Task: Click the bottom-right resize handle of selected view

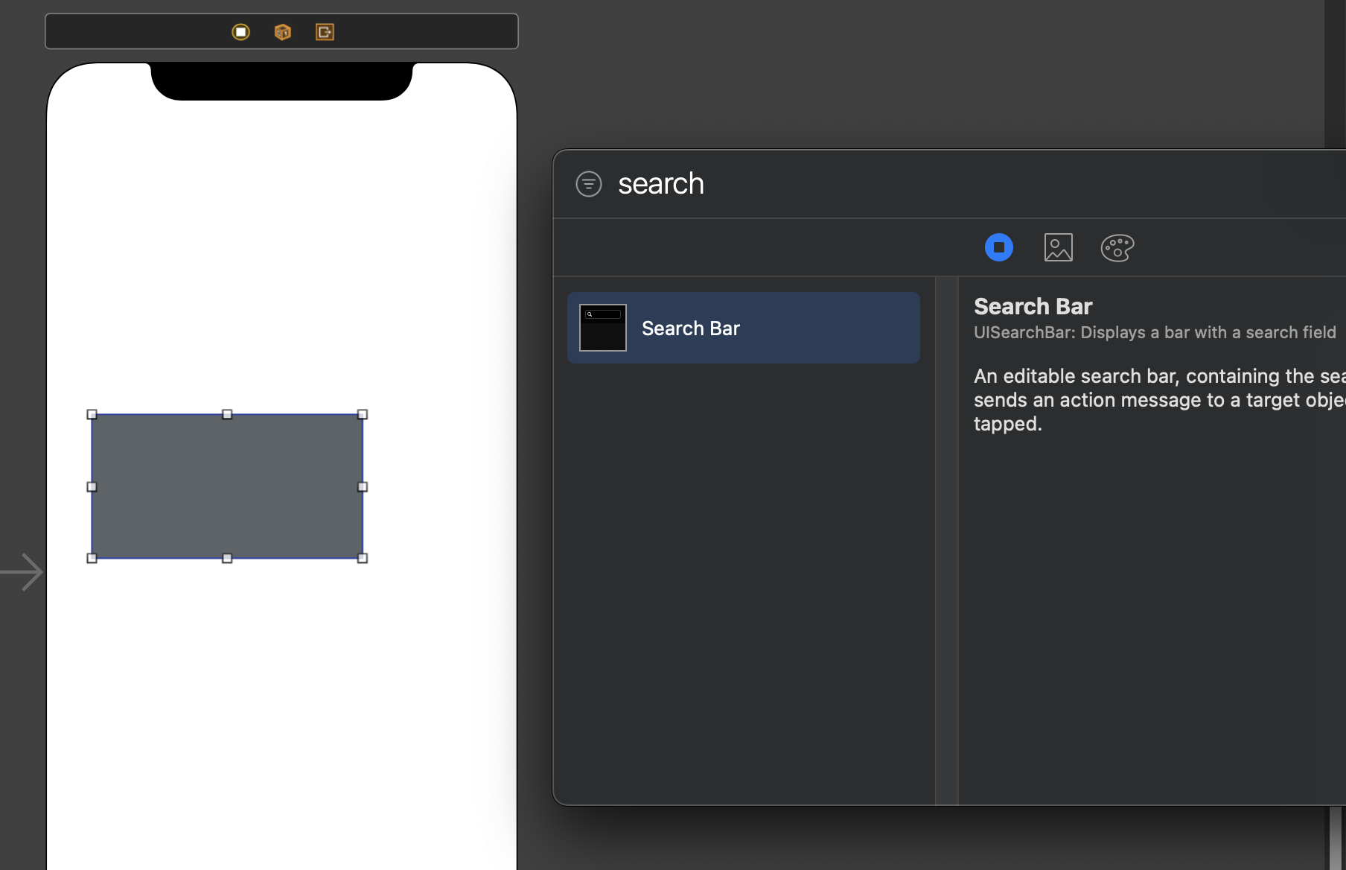Action: 363,558
